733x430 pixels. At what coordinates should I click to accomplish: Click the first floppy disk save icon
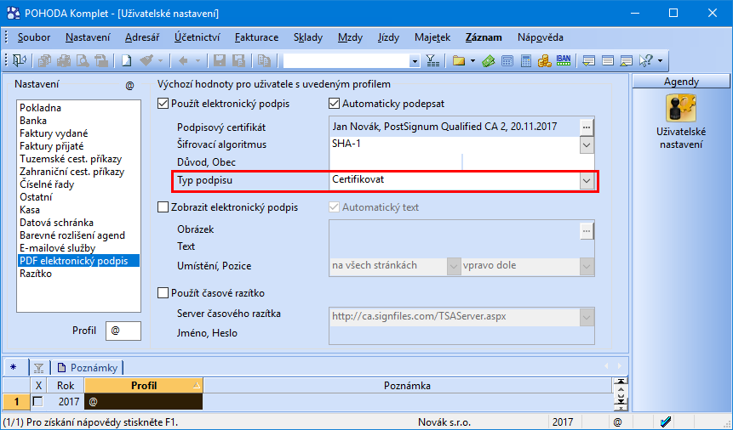pyautogui.click(x=220, y=60)
